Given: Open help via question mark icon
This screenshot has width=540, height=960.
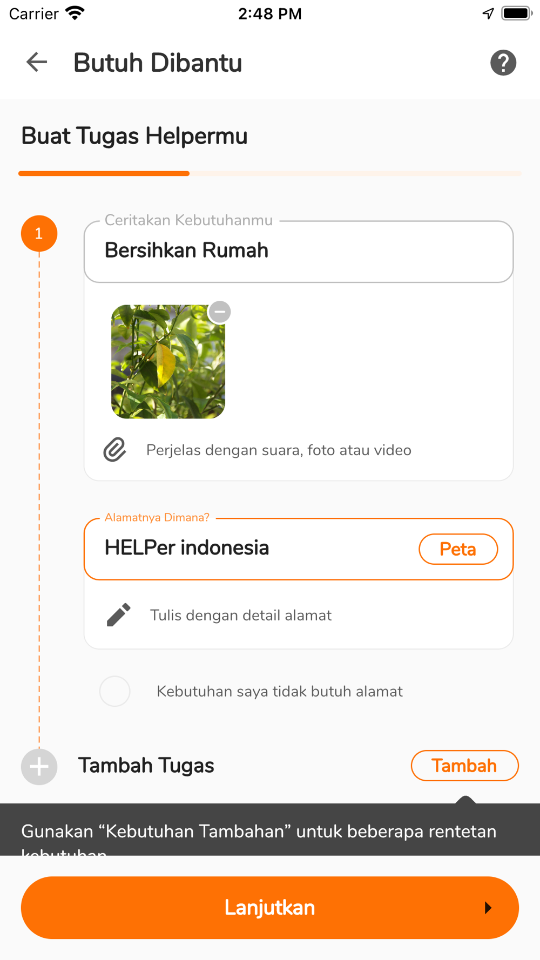Looking at the screenshot, I should [503, 63].
